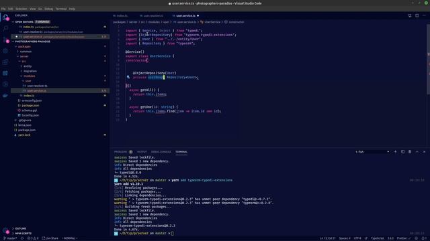The image size is (430, 241).
Task: Open the Help menu
Action: point(72,9)
